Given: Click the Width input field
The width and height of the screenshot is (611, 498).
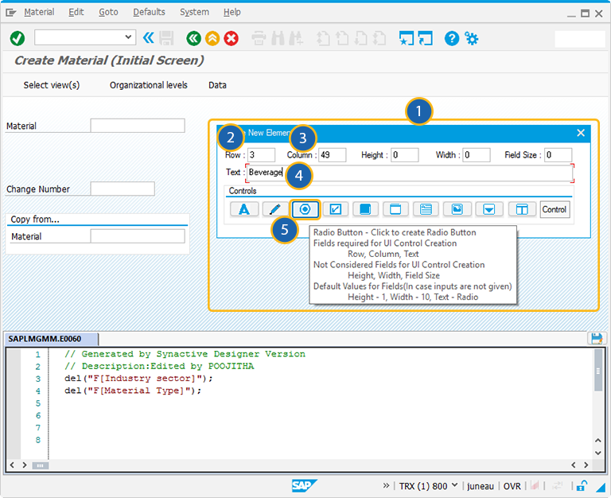Looking at the screenshot, I should coord(477,154).
